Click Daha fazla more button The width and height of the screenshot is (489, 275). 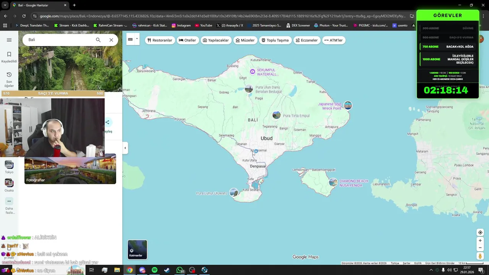(x=9, y=206)
